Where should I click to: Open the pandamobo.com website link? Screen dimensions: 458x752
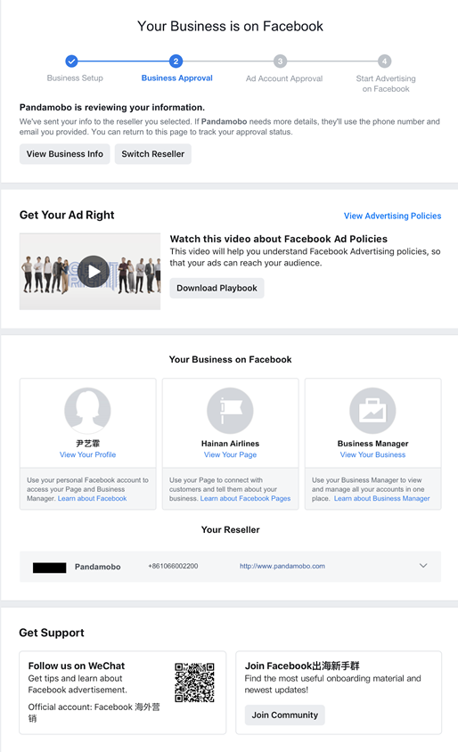(x=282, y=567)
